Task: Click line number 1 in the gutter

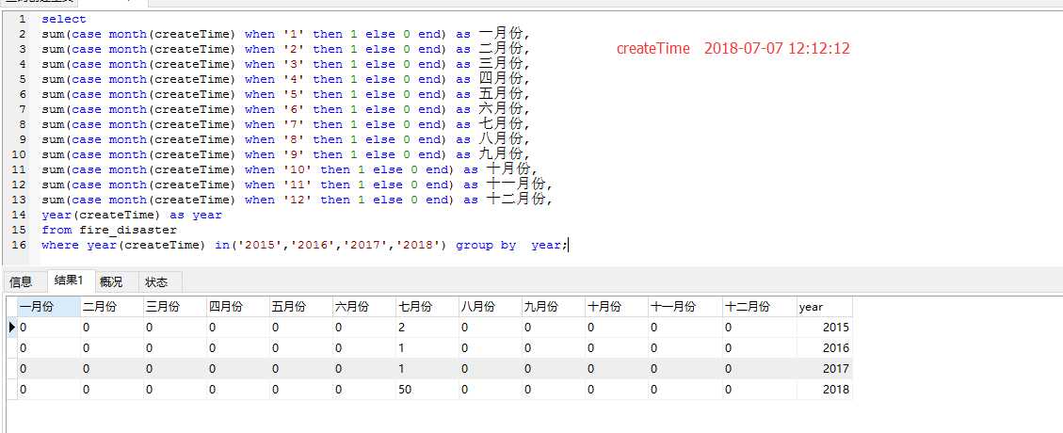Action: pos(23,19)
